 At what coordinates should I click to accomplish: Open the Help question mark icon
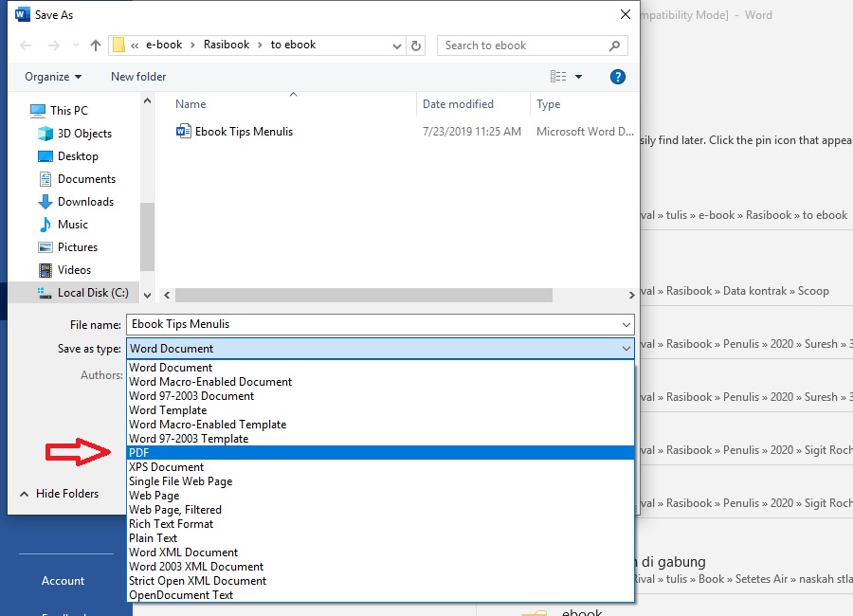[617, 77]
